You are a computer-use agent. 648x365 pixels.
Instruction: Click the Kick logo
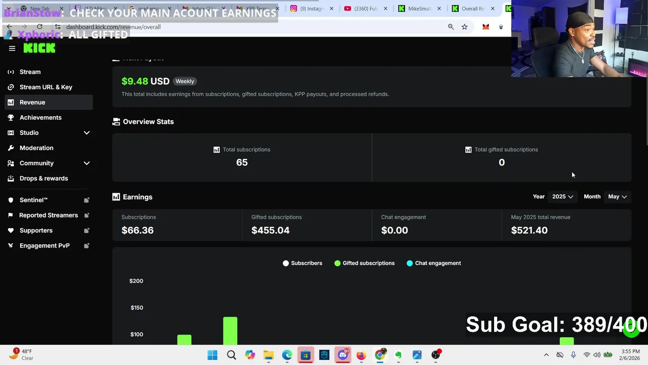click(39, 48)
